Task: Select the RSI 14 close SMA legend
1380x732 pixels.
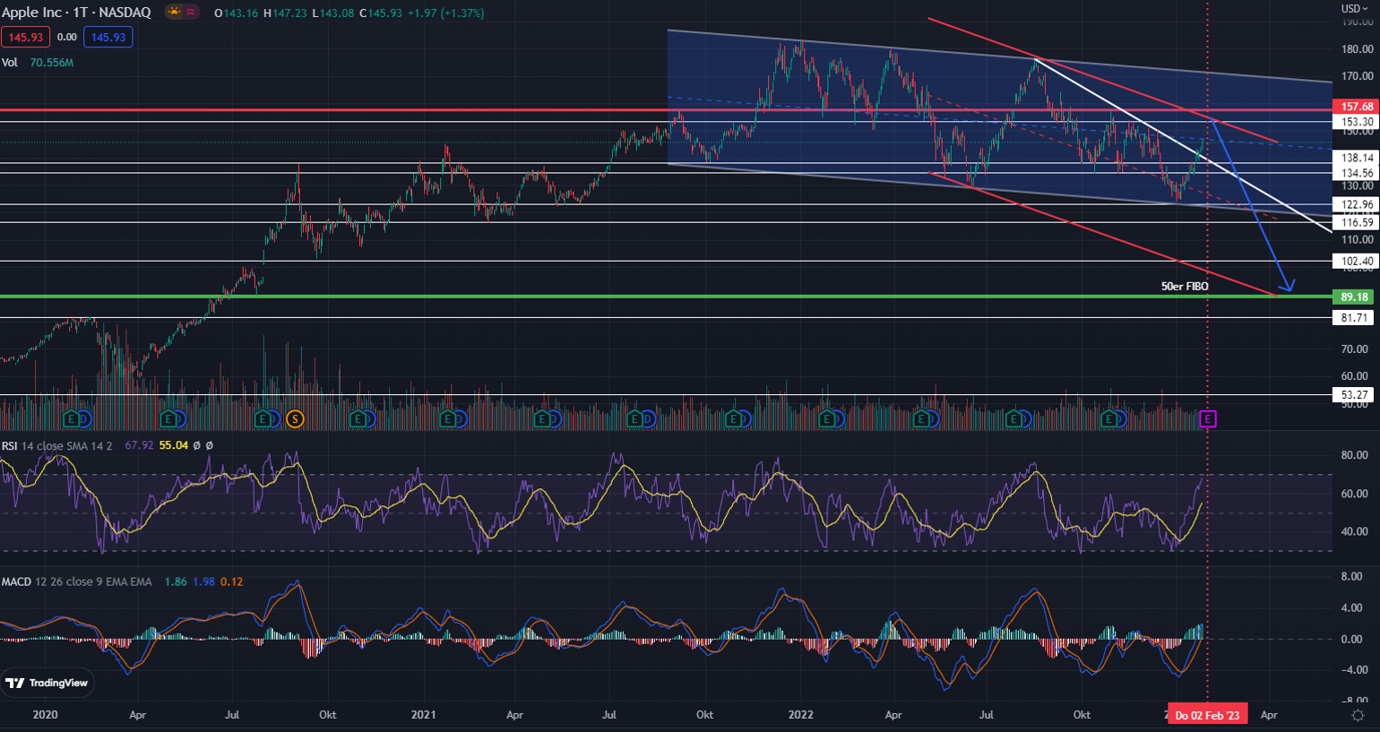Action: (57, 445)
